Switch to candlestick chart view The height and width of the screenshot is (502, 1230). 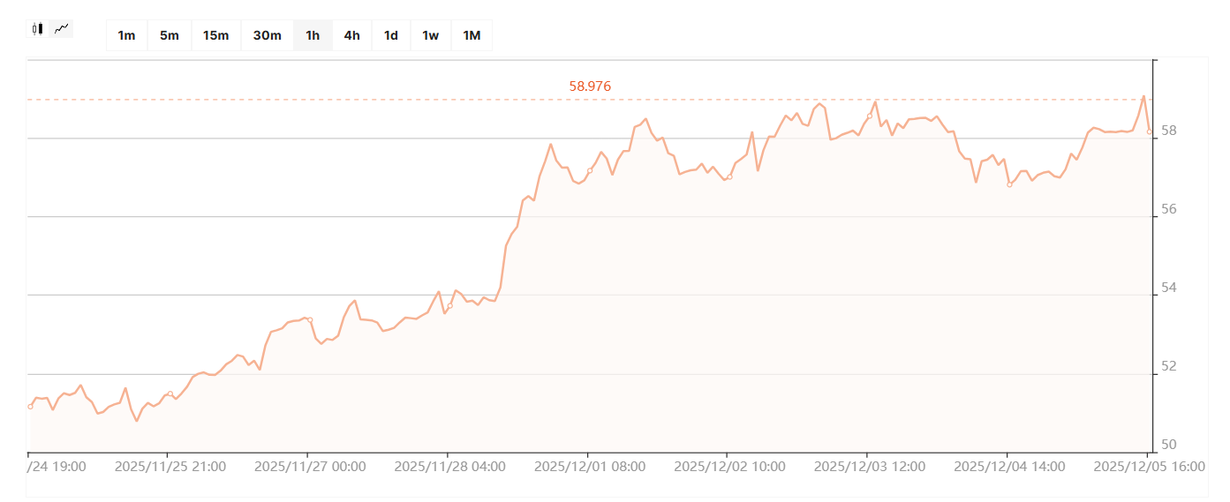pyautogui.click(x=37, y=29)
